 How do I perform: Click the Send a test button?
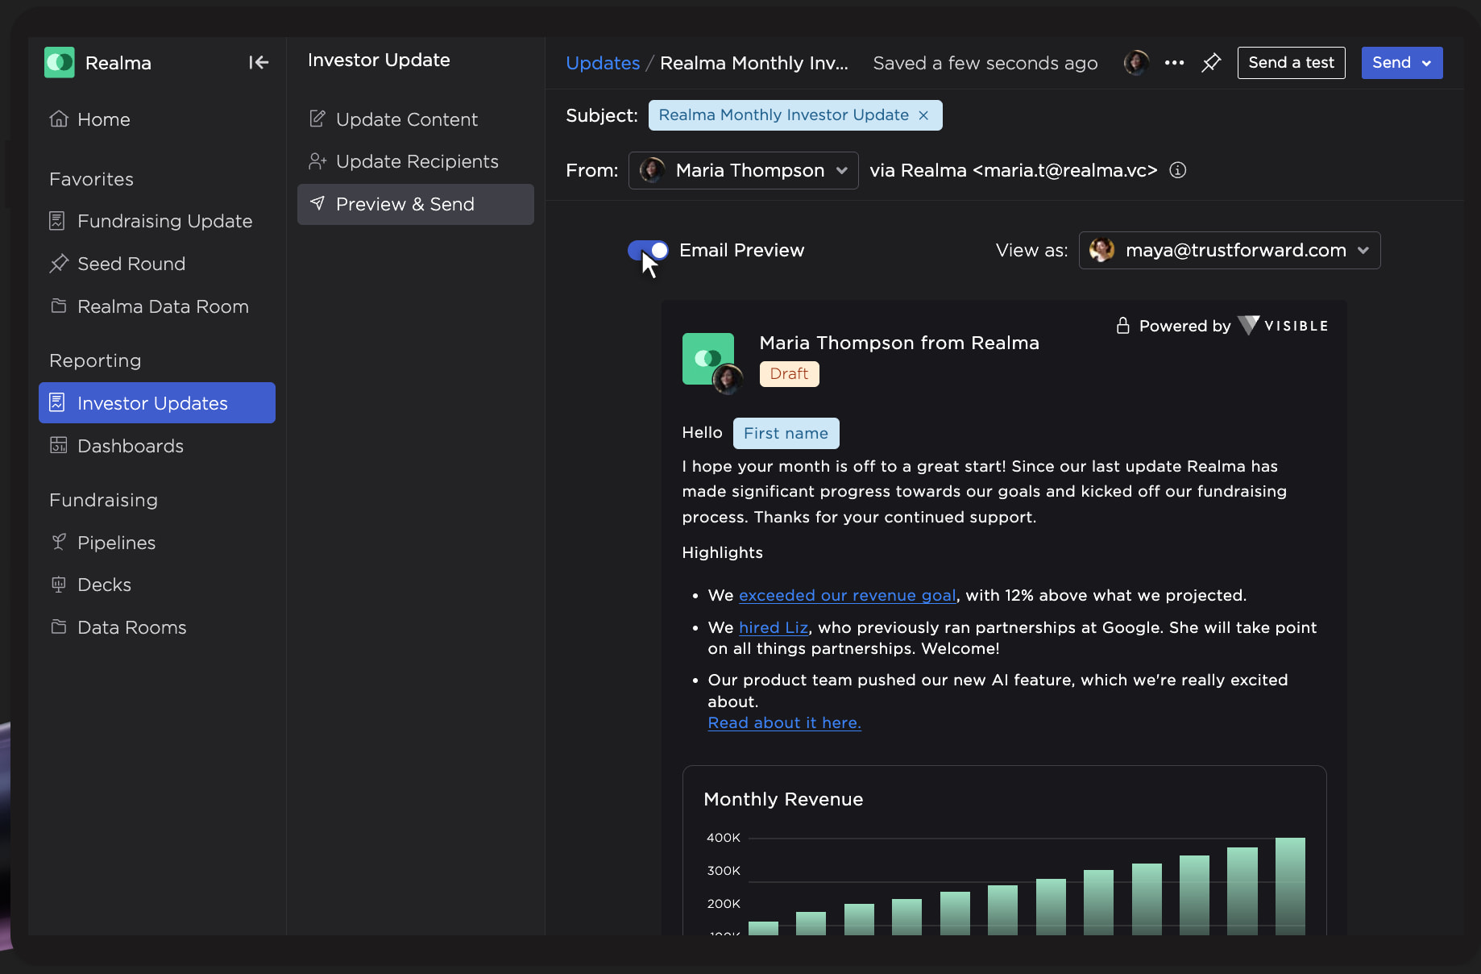(1292, 63)
